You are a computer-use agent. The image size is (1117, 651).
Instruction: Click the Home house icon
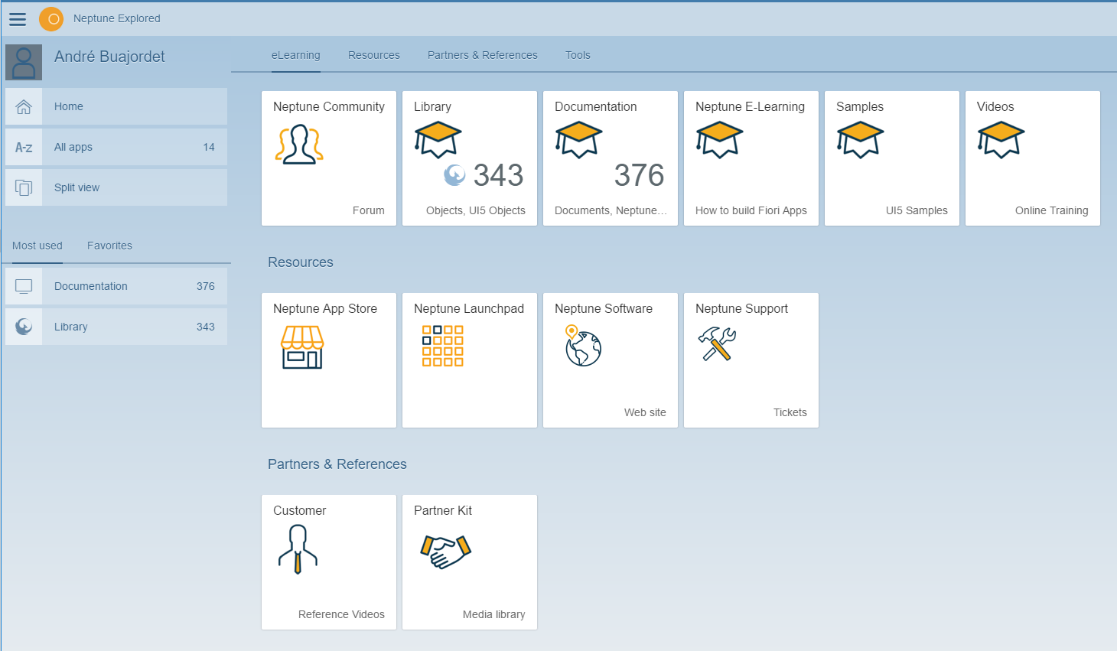coord(24,106)
